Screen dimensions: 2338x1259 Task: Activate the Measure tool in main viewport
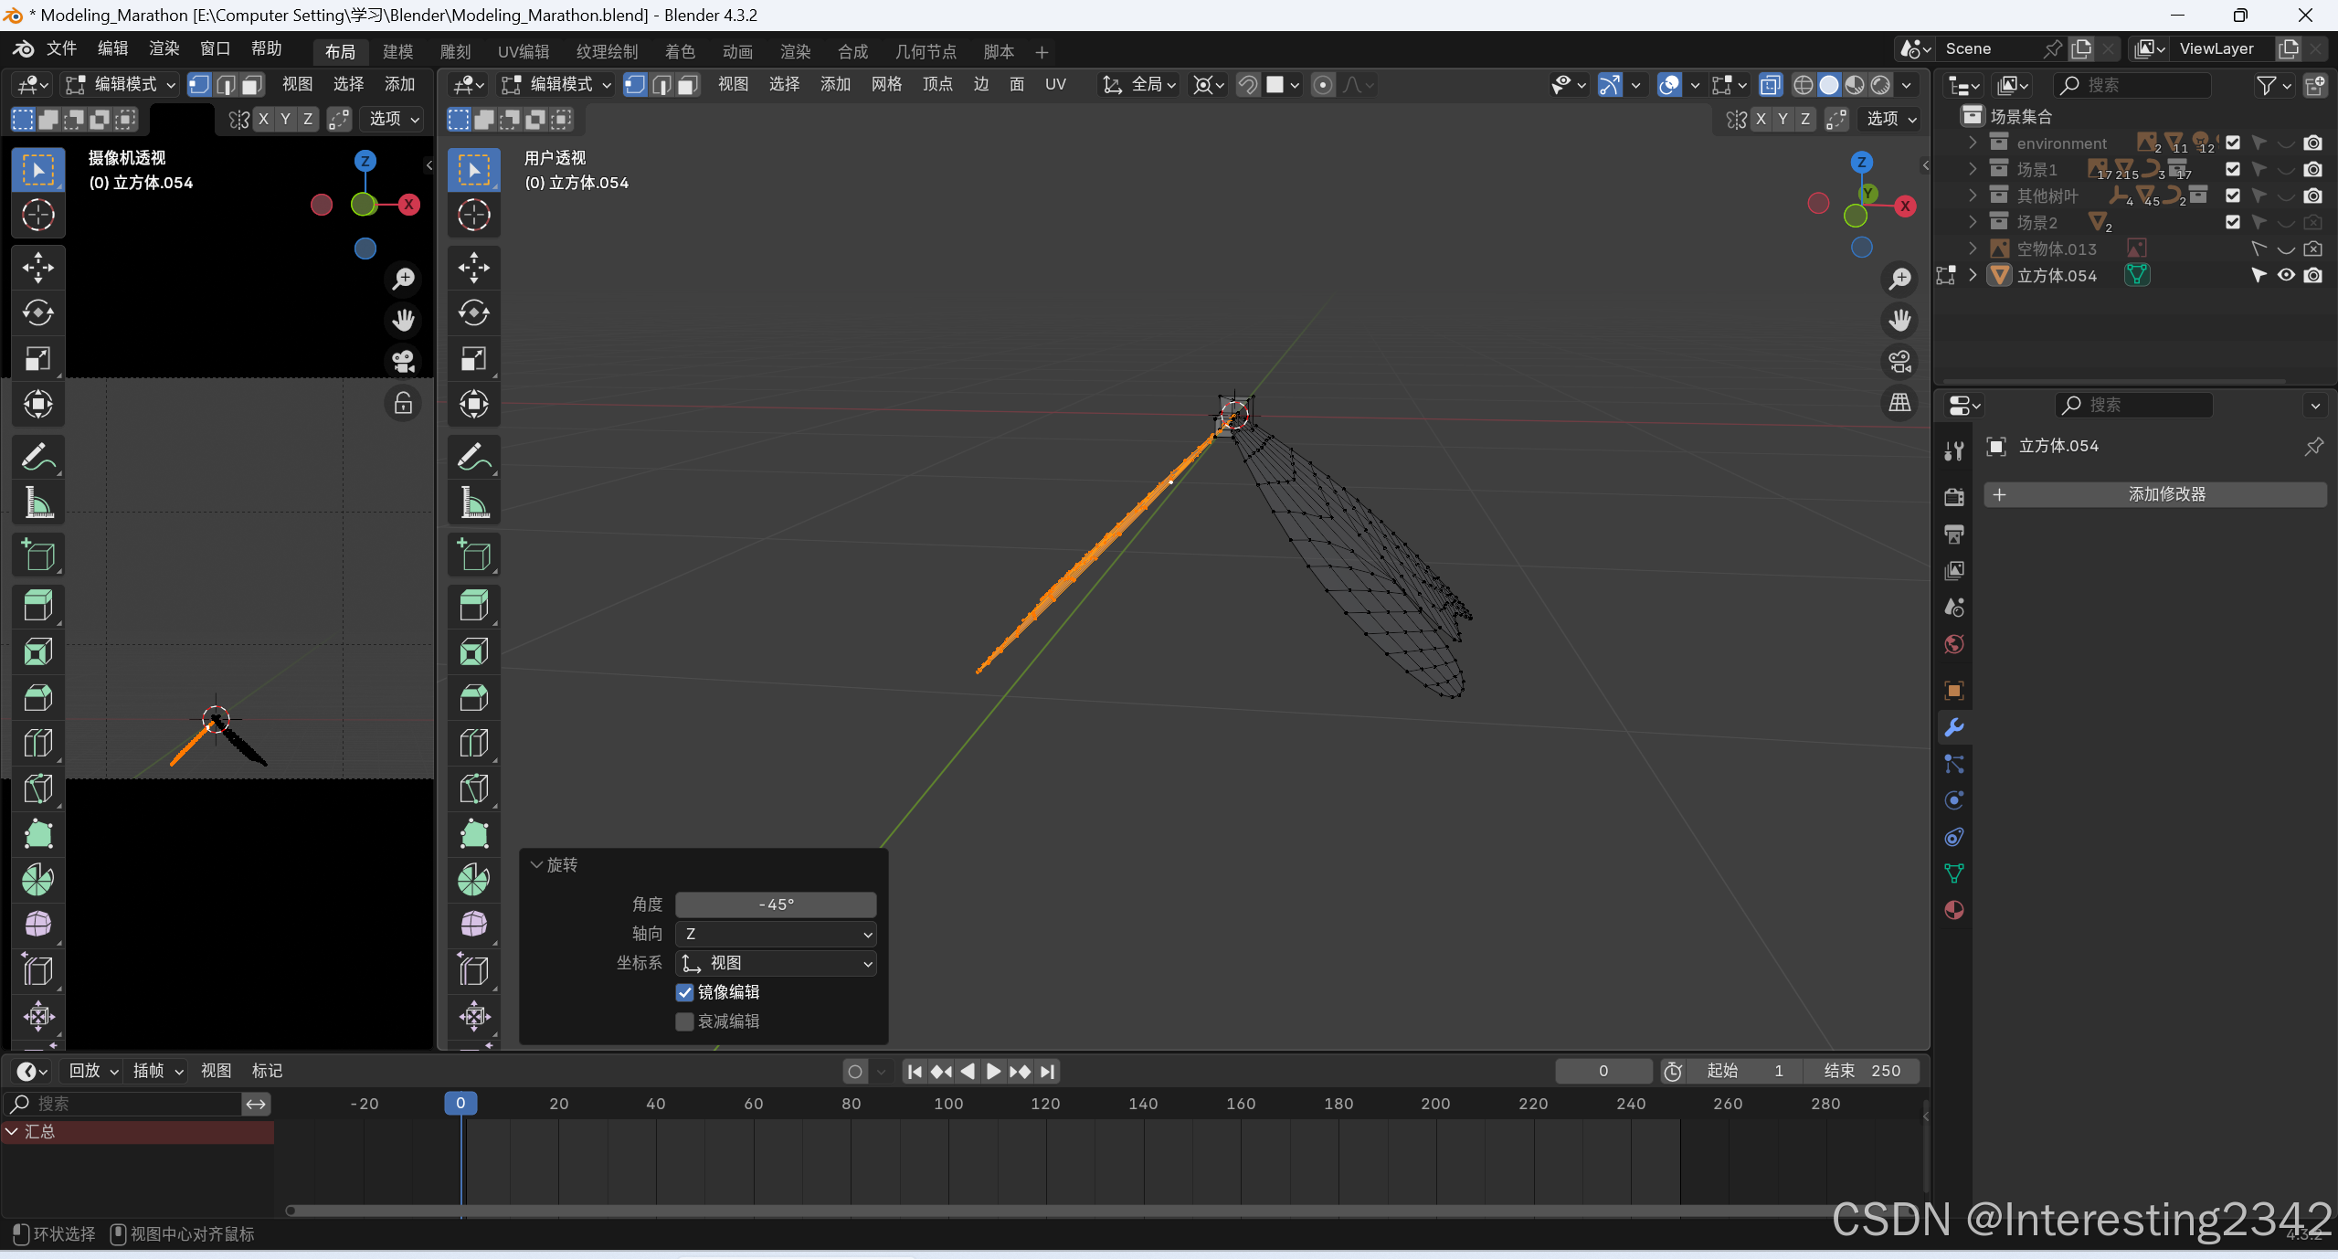473,503
